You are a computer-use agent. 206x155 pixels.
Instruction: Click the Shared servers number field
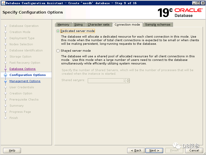[107, 81]
